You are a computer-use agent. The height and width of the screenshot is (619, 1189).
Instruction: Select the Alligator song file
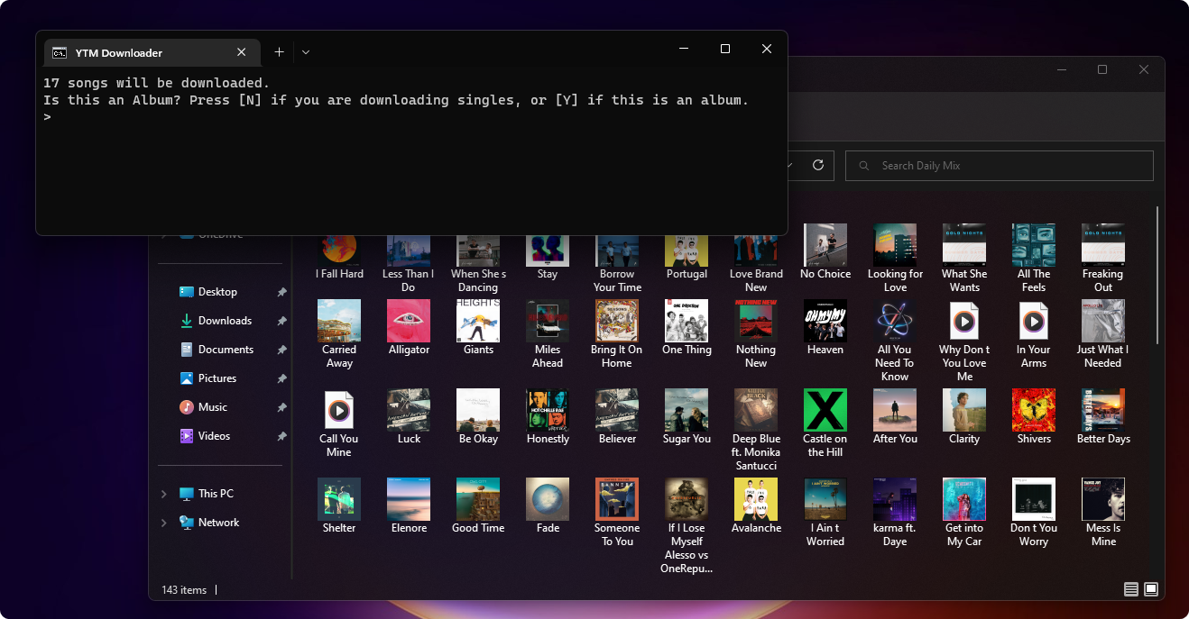pyautogui.click(x=409, y=328)
